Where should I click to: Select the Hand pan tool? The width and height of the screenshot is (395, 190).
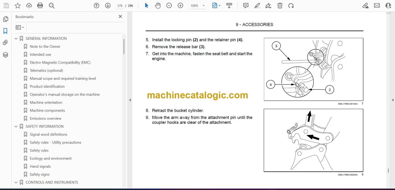[158, 6]
